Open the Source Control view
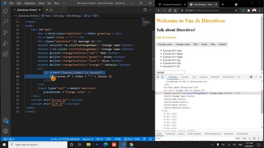Viewport: 264px width, 148px height. pyautogui.click(x=5, y=32)
